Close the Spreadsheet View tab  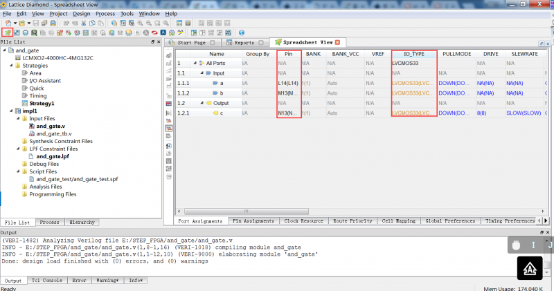(x=337, y=42)
